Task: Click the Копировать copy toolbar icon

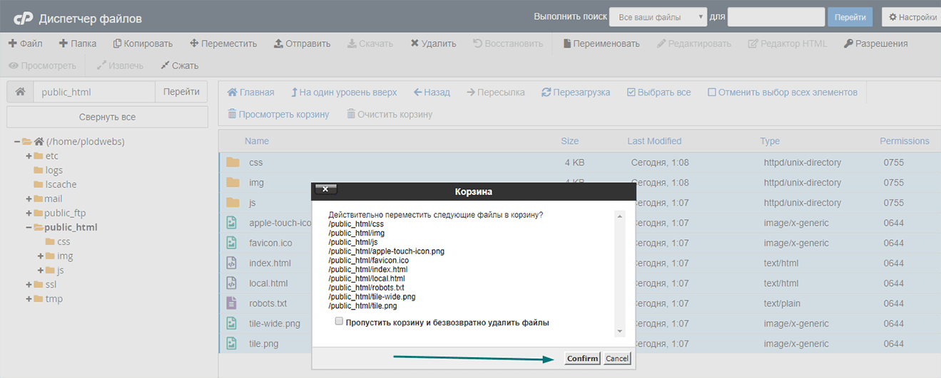Action: tap(117, 43)
